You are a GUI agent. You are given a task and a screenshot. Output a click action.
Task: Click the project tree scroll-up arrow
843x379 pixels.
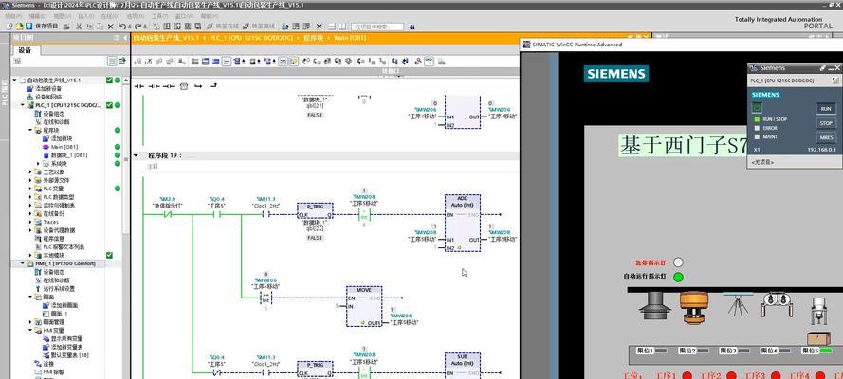(x=126, y=80)
